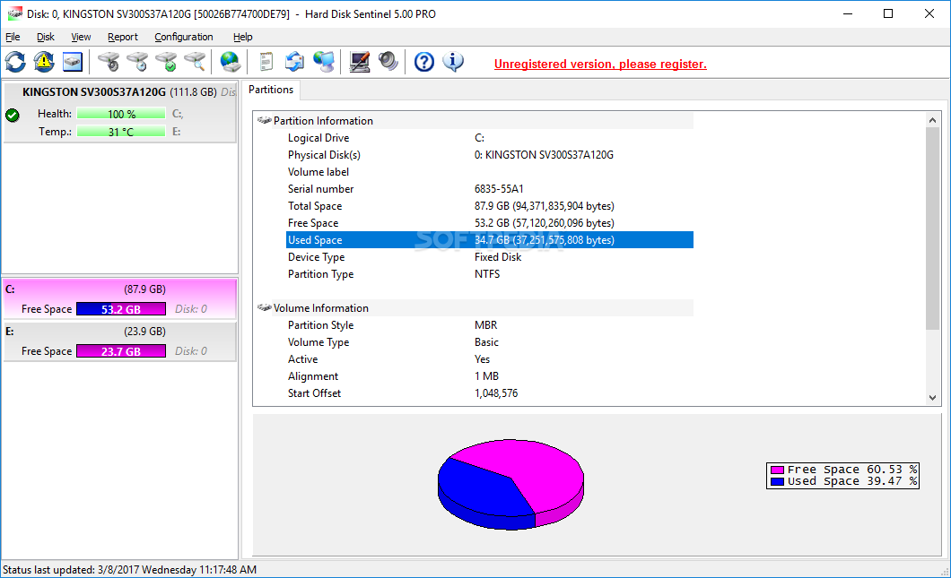Screen dimensions: 951x578
Task: Click the blue used slice of pie chart
Action: click(x=479, y=494)
